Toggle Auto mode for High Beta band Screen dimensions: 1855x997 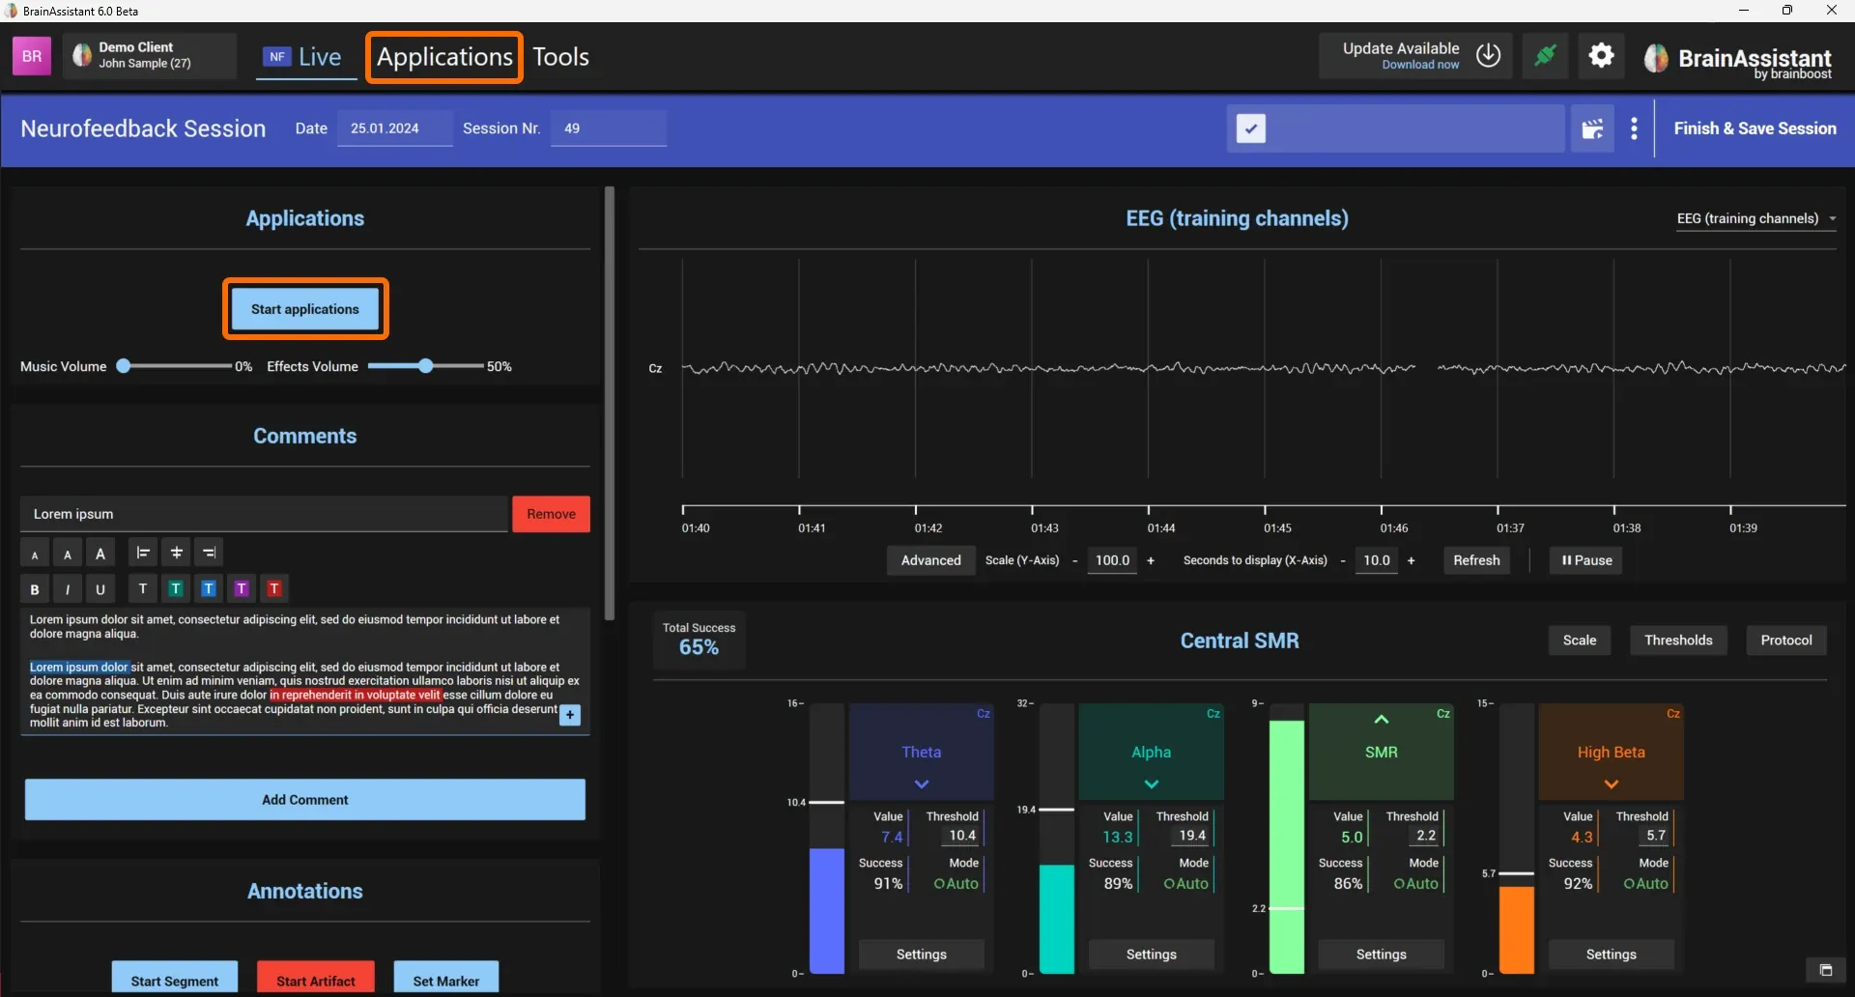(1645, 883)
